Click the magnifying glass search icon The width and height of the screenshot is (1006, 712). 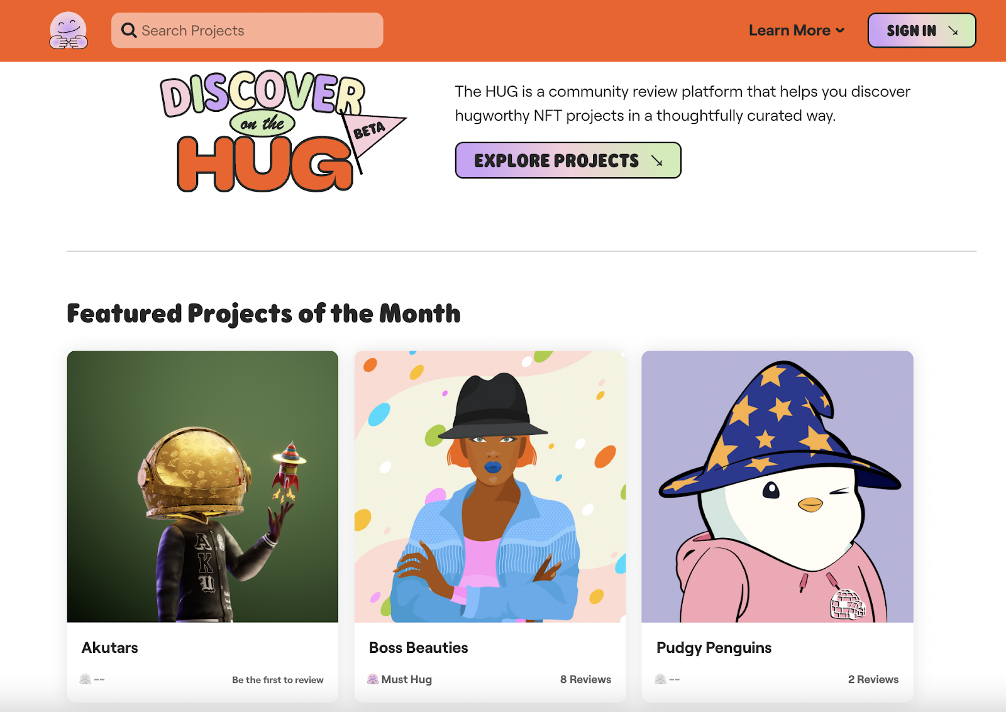129,30
